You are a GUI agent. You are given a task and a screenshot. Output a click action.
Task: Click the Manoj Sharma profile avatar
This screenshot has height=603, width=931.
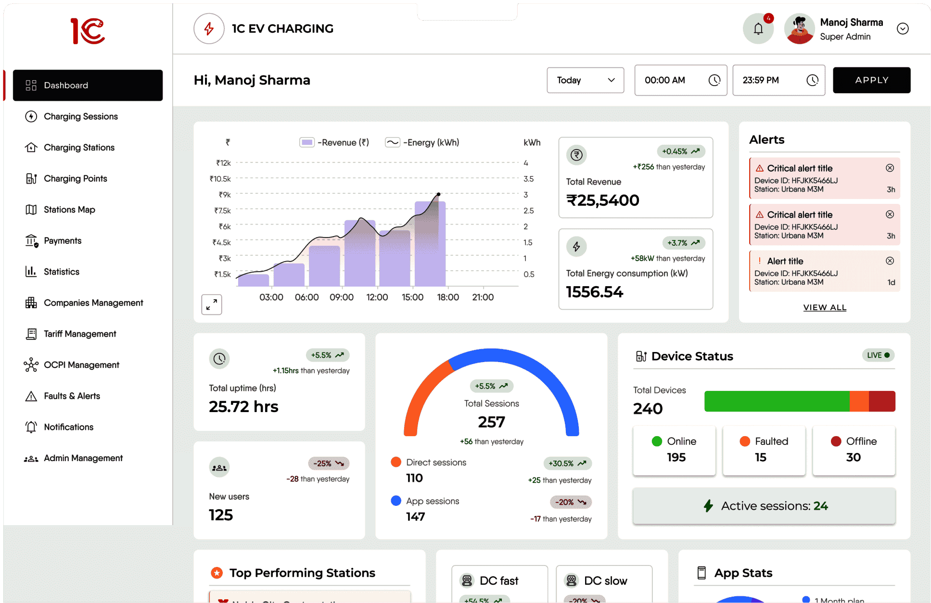tap(799, 29)
